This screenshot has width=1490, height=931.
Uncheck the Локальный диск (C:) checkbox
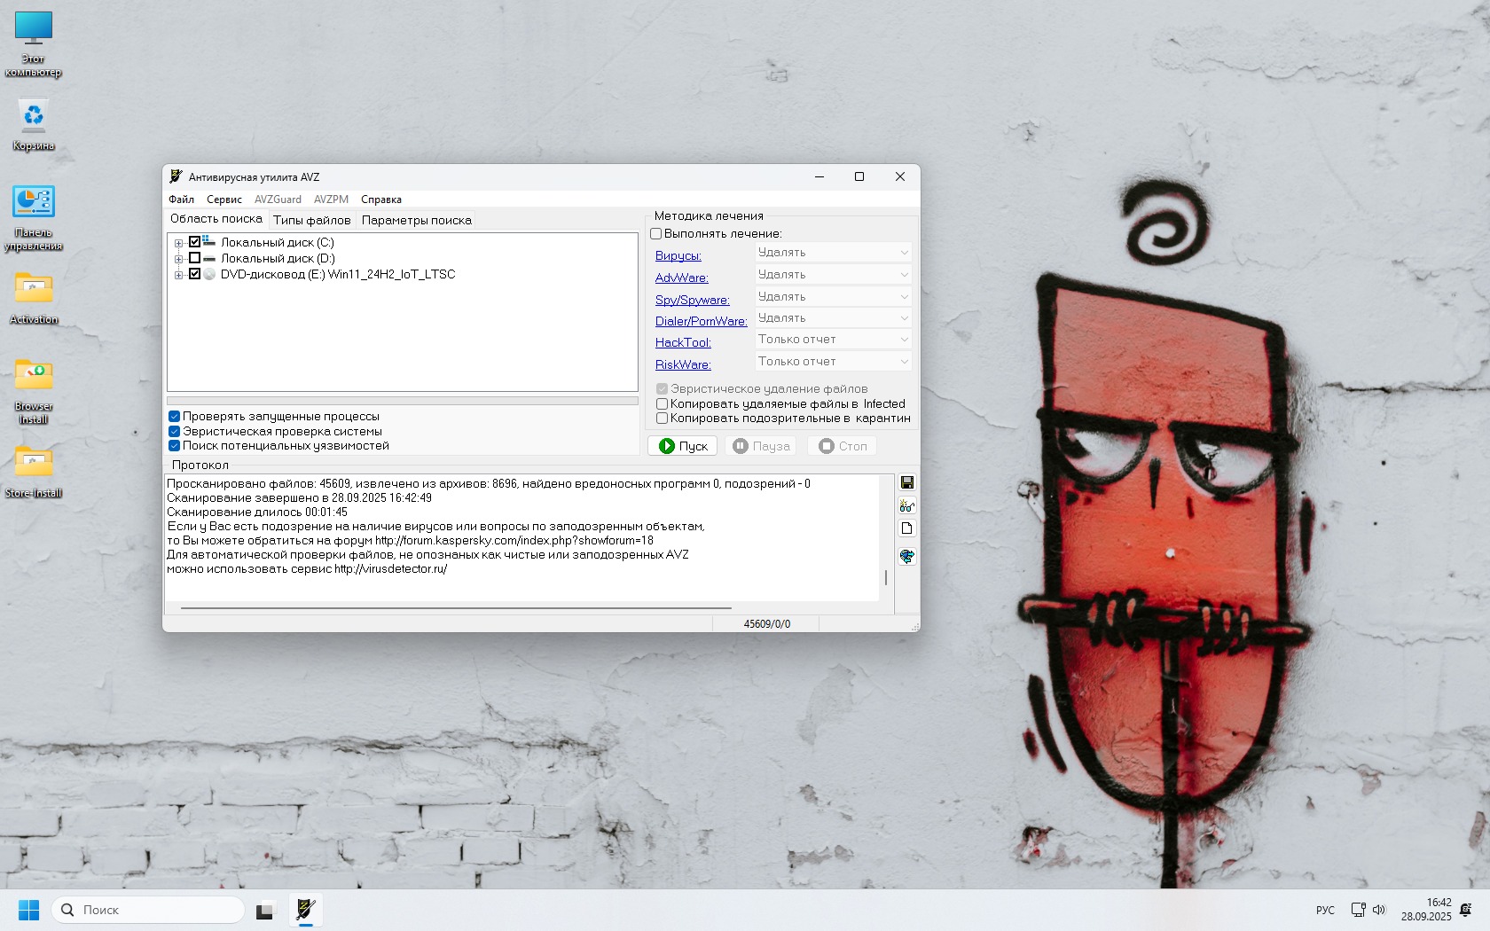[195, 242]
